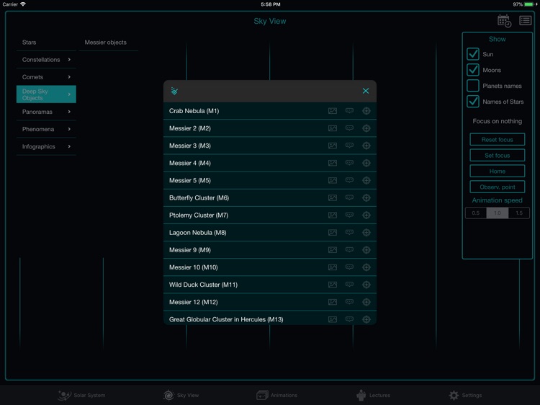540x405 pixels.
Task: Open the Lectures tab
Action: coord(373,395)
